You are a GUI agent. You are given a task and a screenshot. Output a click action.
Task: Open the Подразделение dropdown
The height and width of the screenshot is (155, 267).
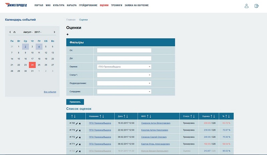coord(124,83)
